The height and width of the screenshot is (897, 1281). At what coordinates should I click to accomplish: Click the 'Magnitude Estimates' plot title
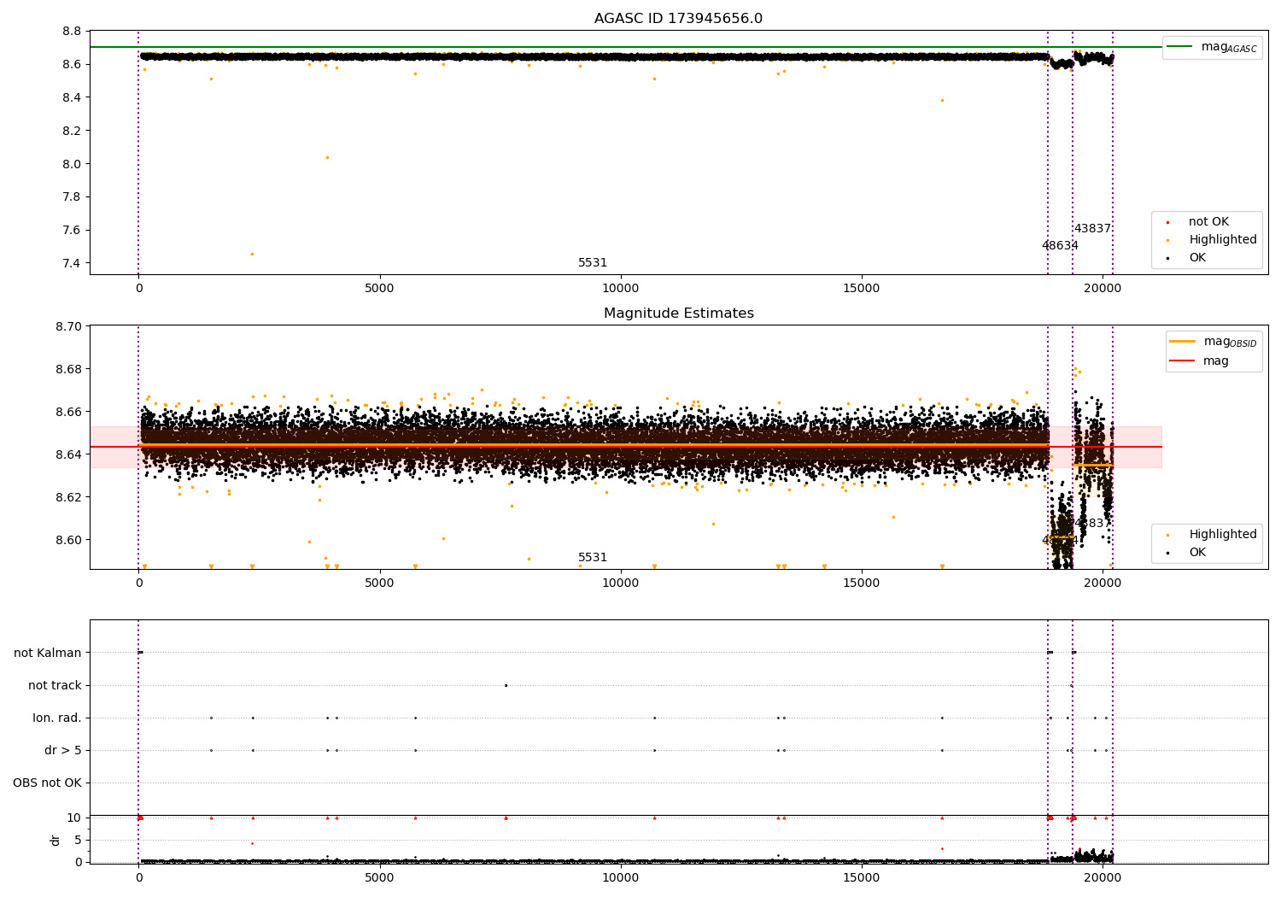(678, 314)
